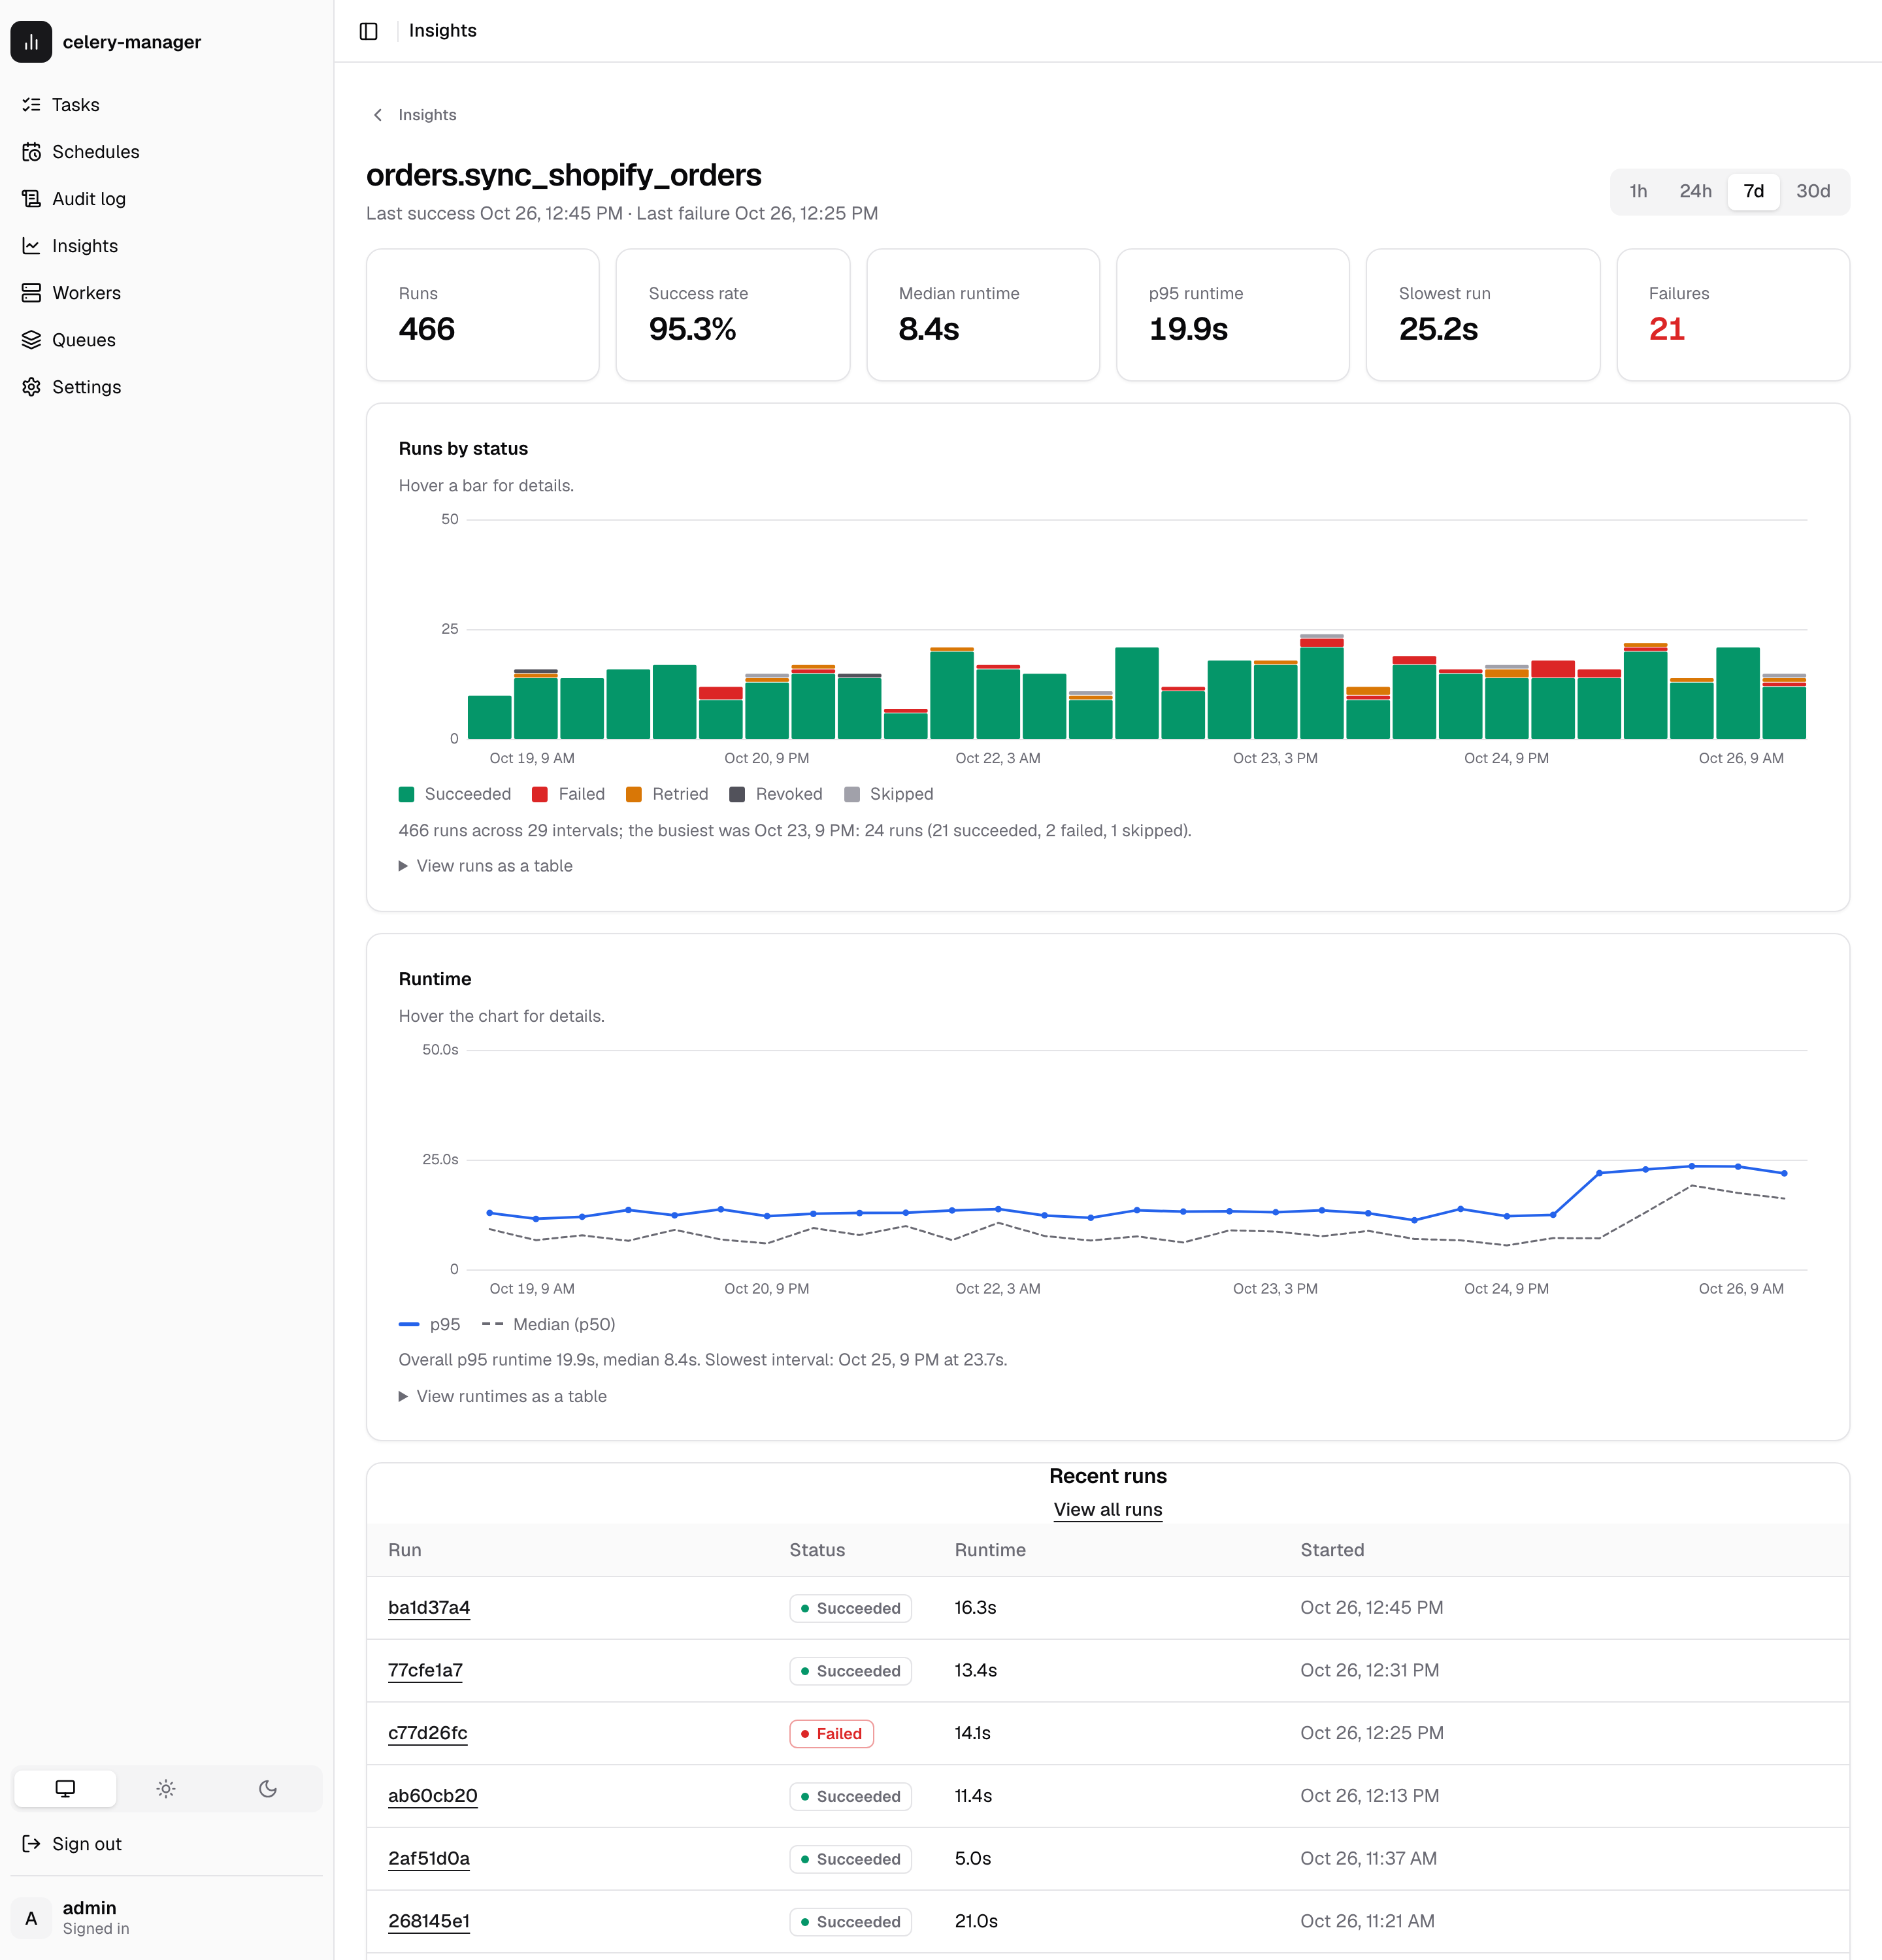Select the 24h time range
This screenshot has width=1882, height=1960.
tap(1695, 191)
